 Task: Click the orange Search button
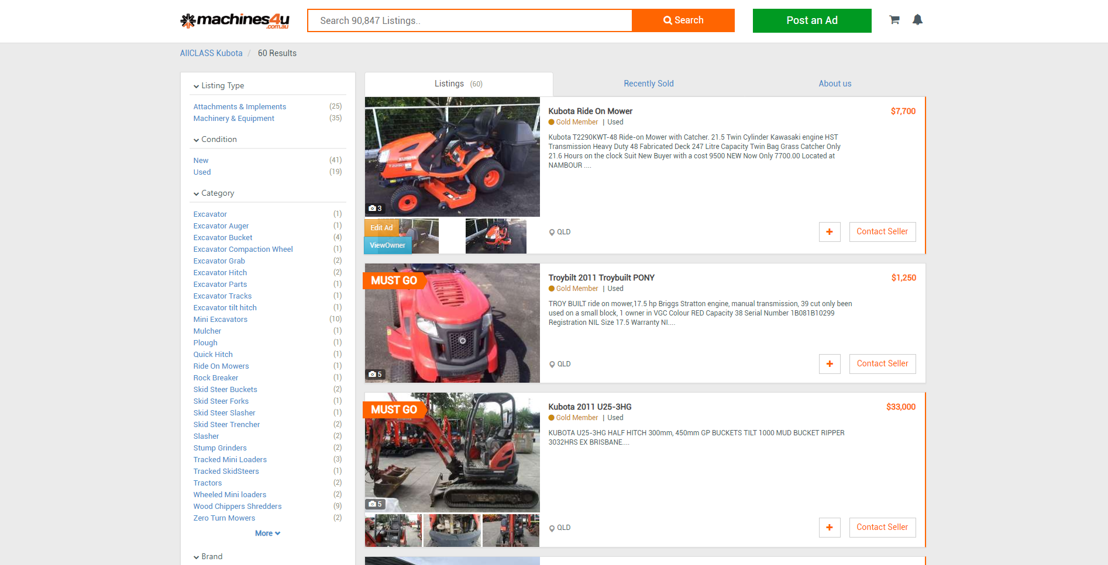click(x=683, y=20)
